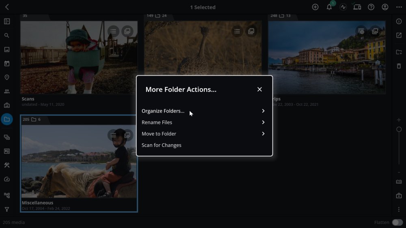Viewport: 406px width, 228px height.
Task: Click the share/export icon on right
Action: point(399,35)
